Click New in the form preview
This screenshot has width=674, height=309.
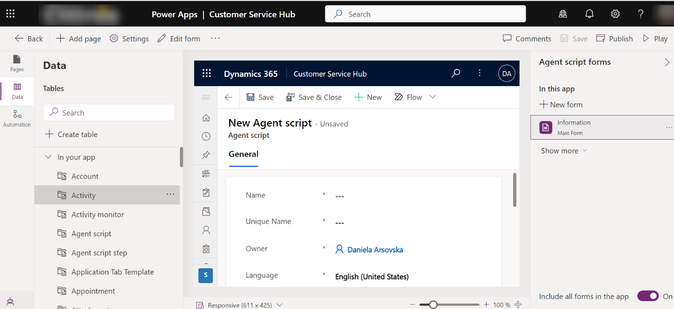click(x=368, y=97)
